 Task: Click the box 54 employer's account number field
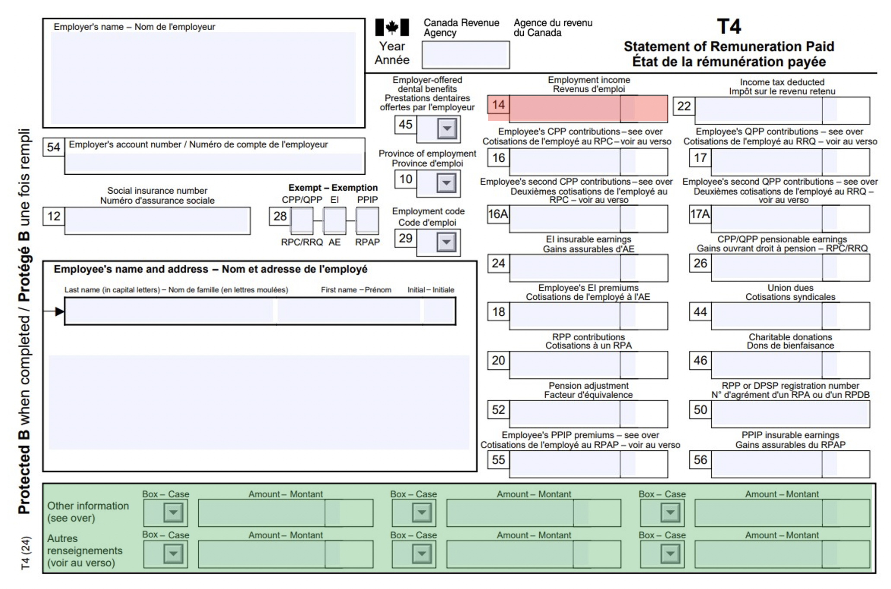214,163
